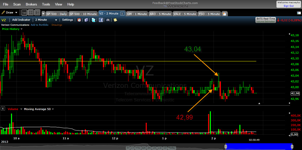302x150 pixels.
Task: Select the 1M time range button
Action: [x=154, y=148]
